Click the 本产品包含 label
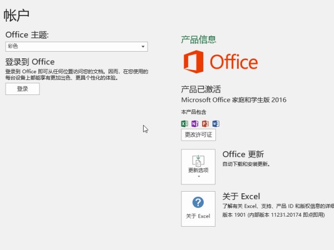 (x=194, y=112)
